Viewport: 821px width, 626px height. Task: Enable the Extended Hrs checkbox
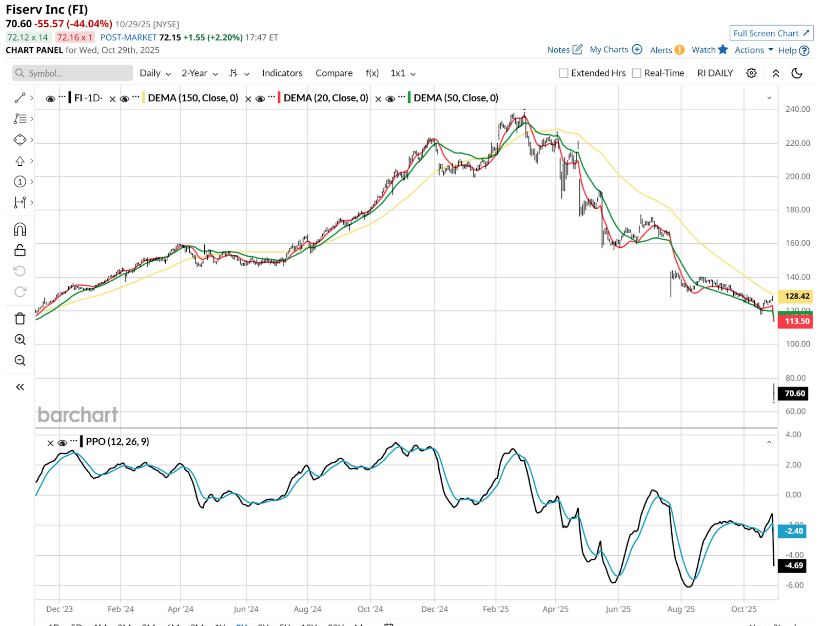tap(563, 73)
